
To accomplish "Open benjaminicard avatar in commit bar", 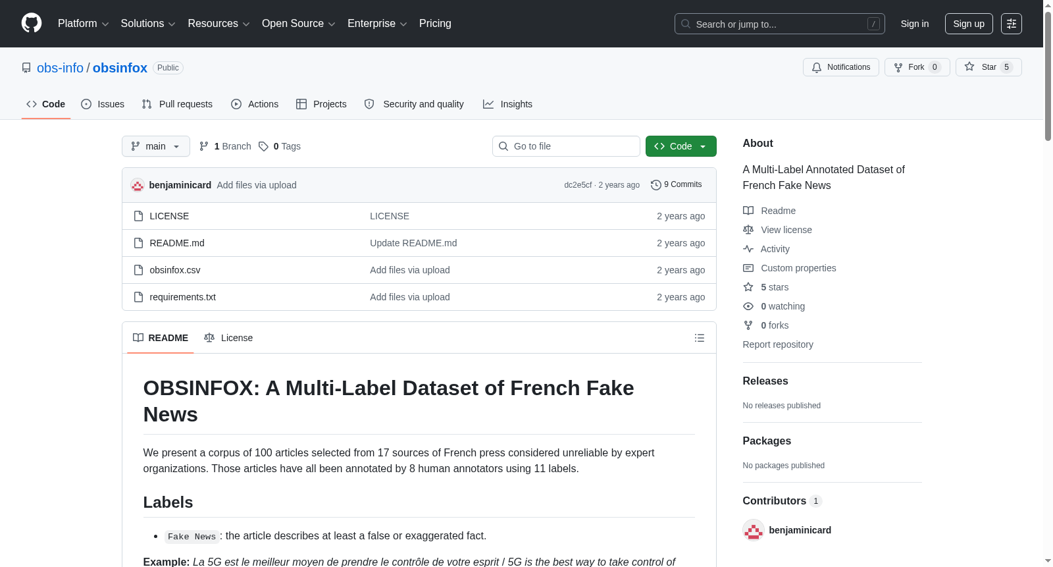I will (x=138, y=185).
